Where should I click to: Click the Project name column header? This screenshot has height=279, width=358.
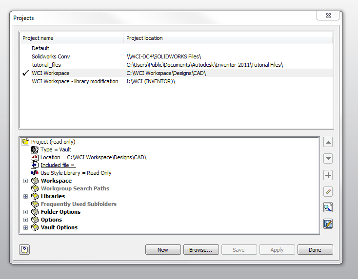[x=72, y=38]
